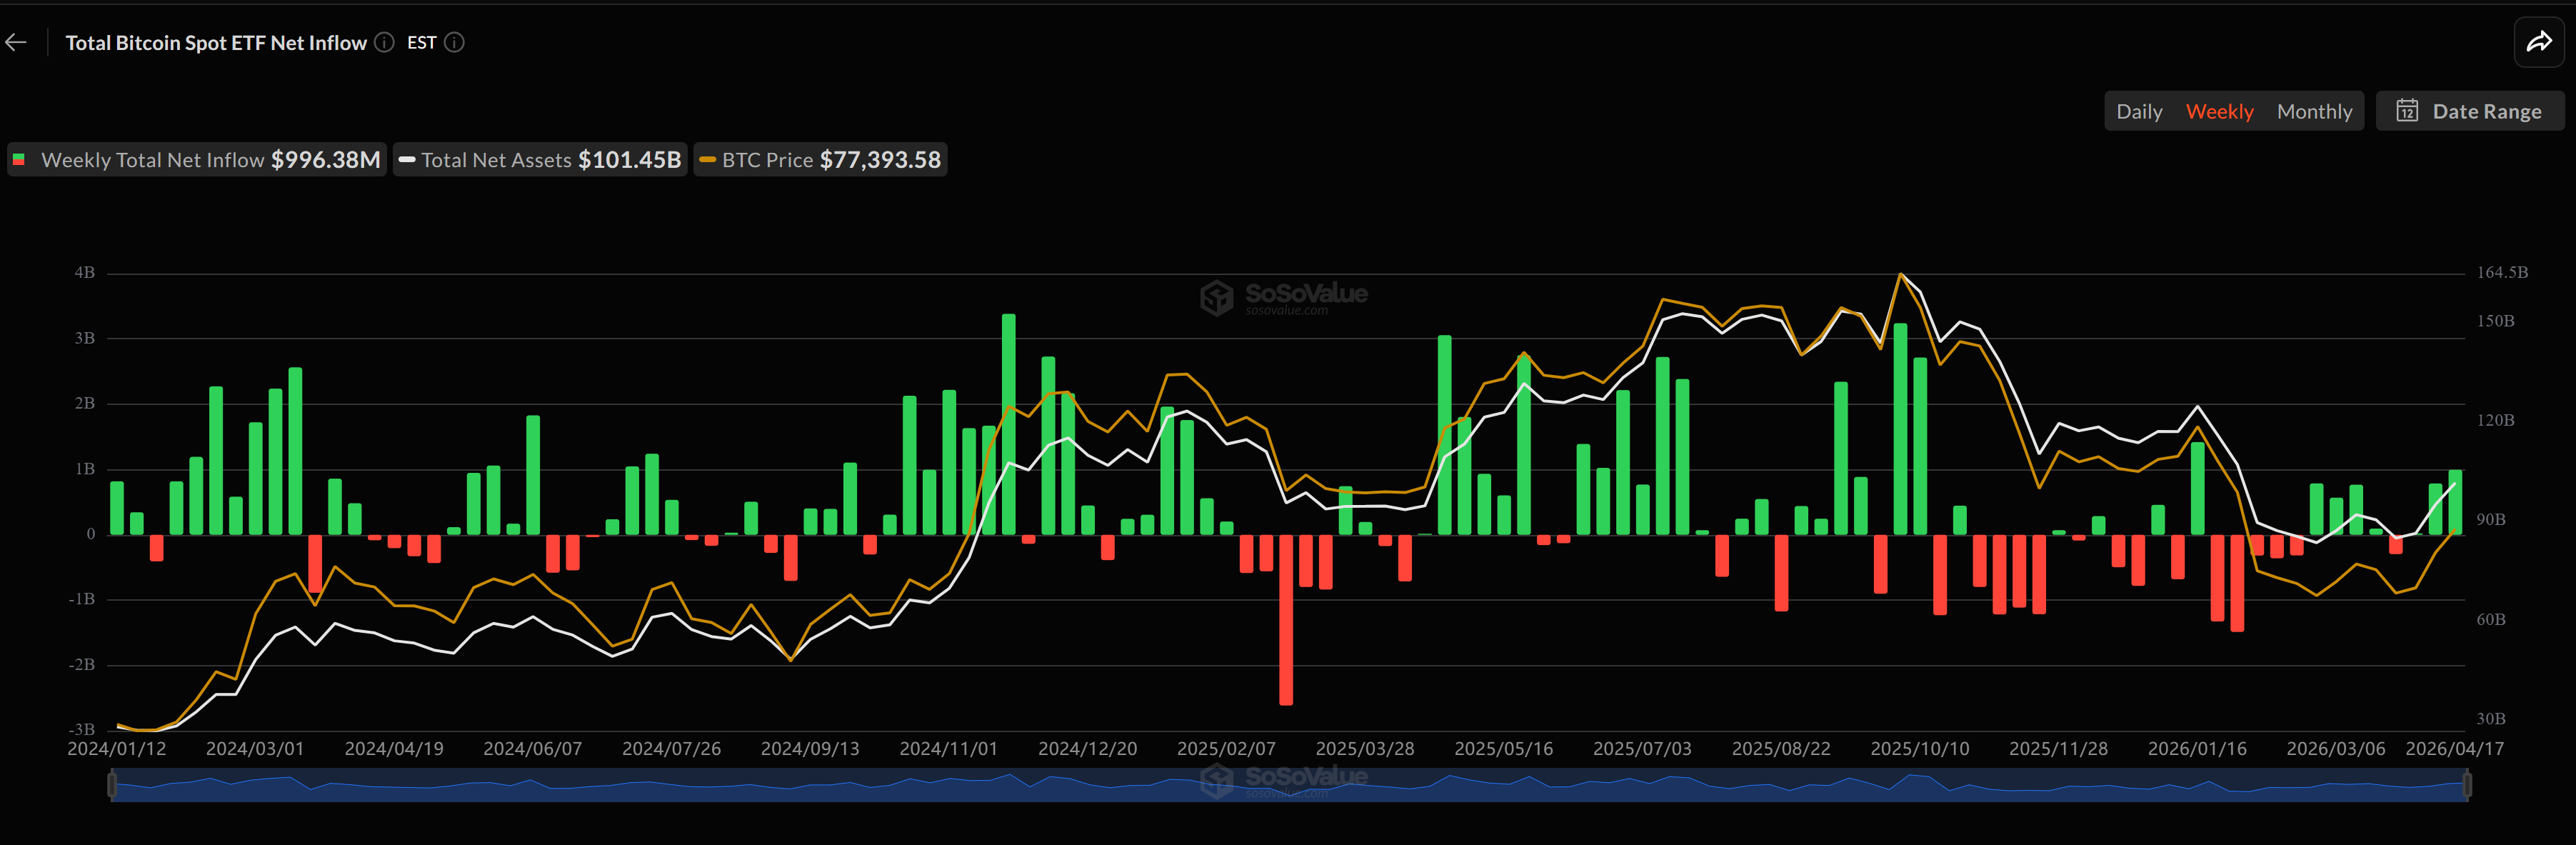
Task: Switch to the Daily view
Action: coord(2139,111)
